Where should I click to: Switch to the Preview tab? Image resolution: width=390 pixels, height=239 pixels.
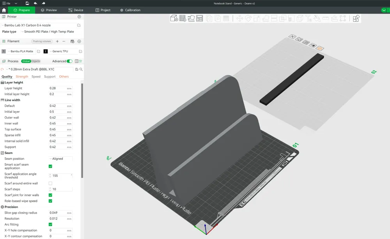49,10
